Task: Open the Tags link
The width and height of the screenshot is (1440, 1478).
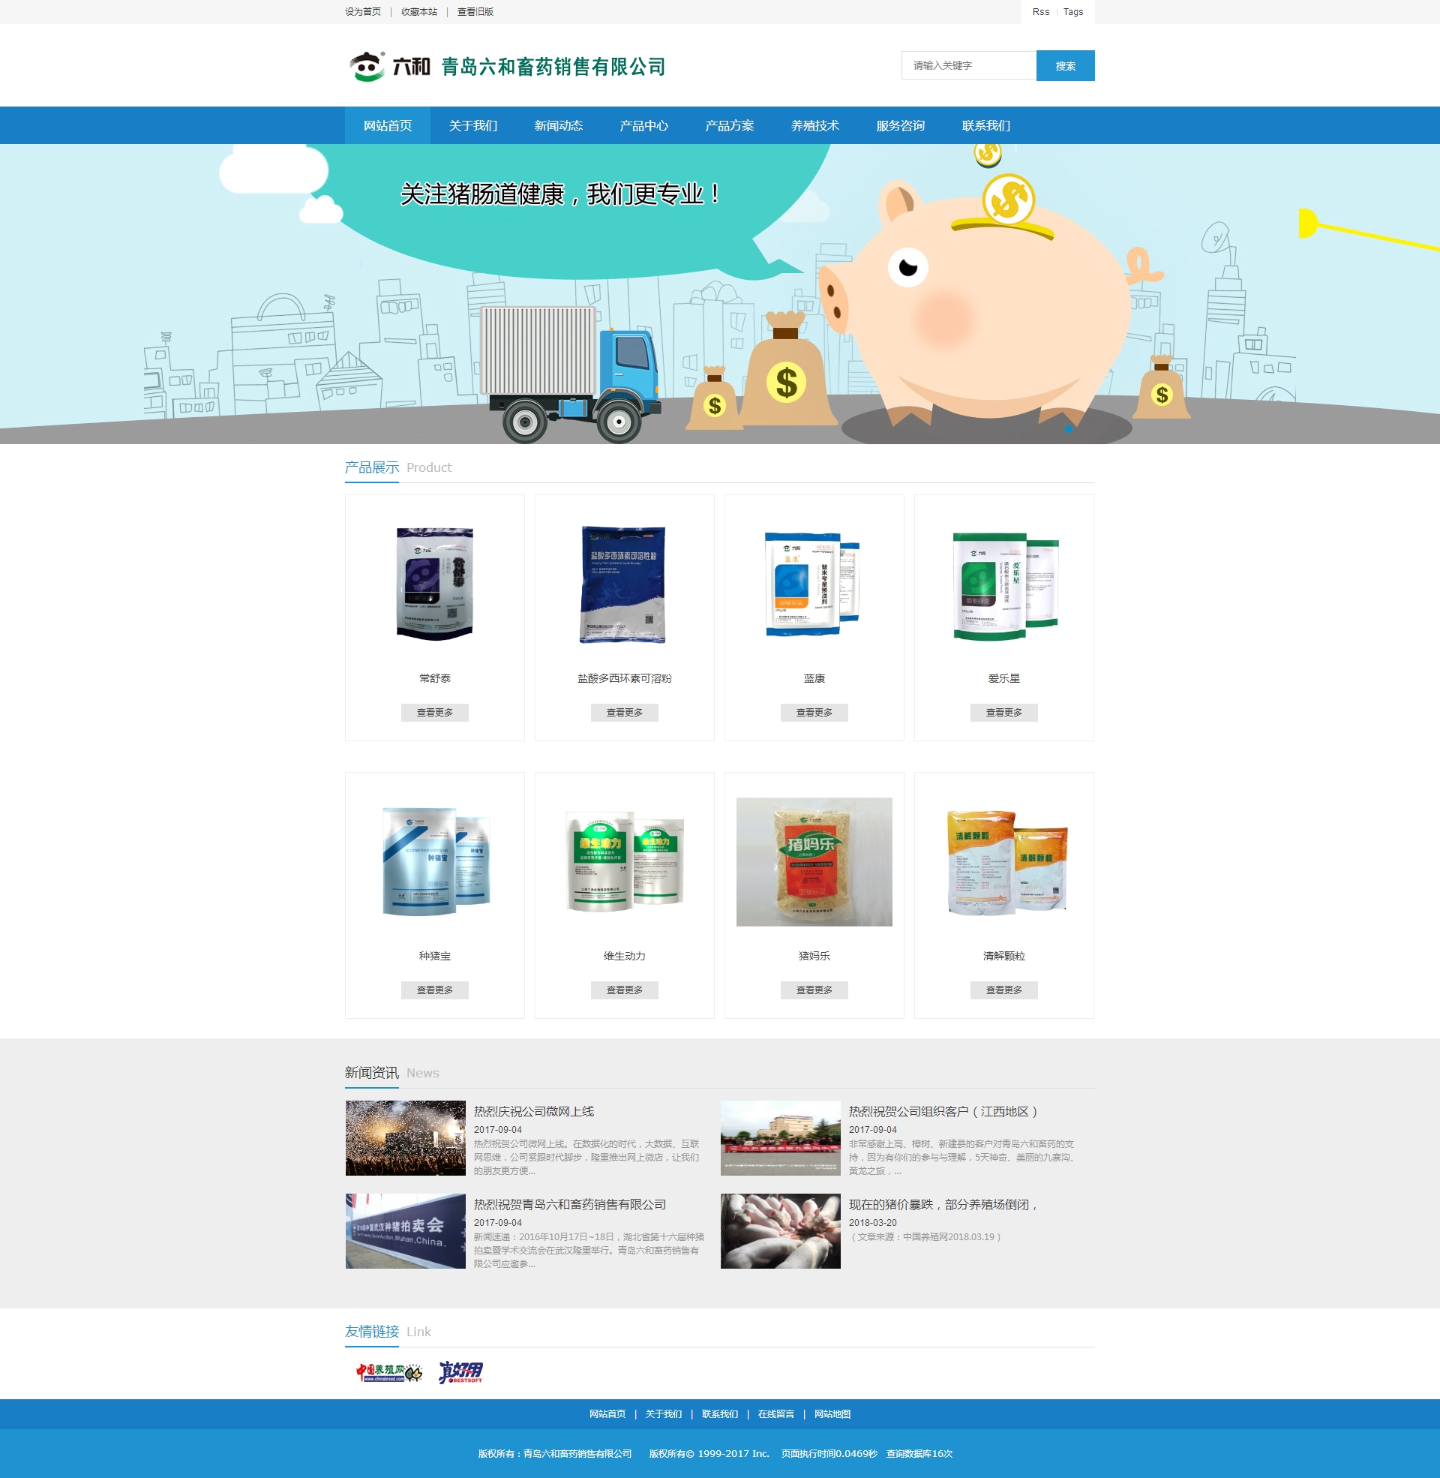Action: [1073, 12]
